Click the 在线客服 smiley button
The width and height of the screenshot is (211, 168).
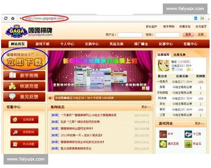24,119
